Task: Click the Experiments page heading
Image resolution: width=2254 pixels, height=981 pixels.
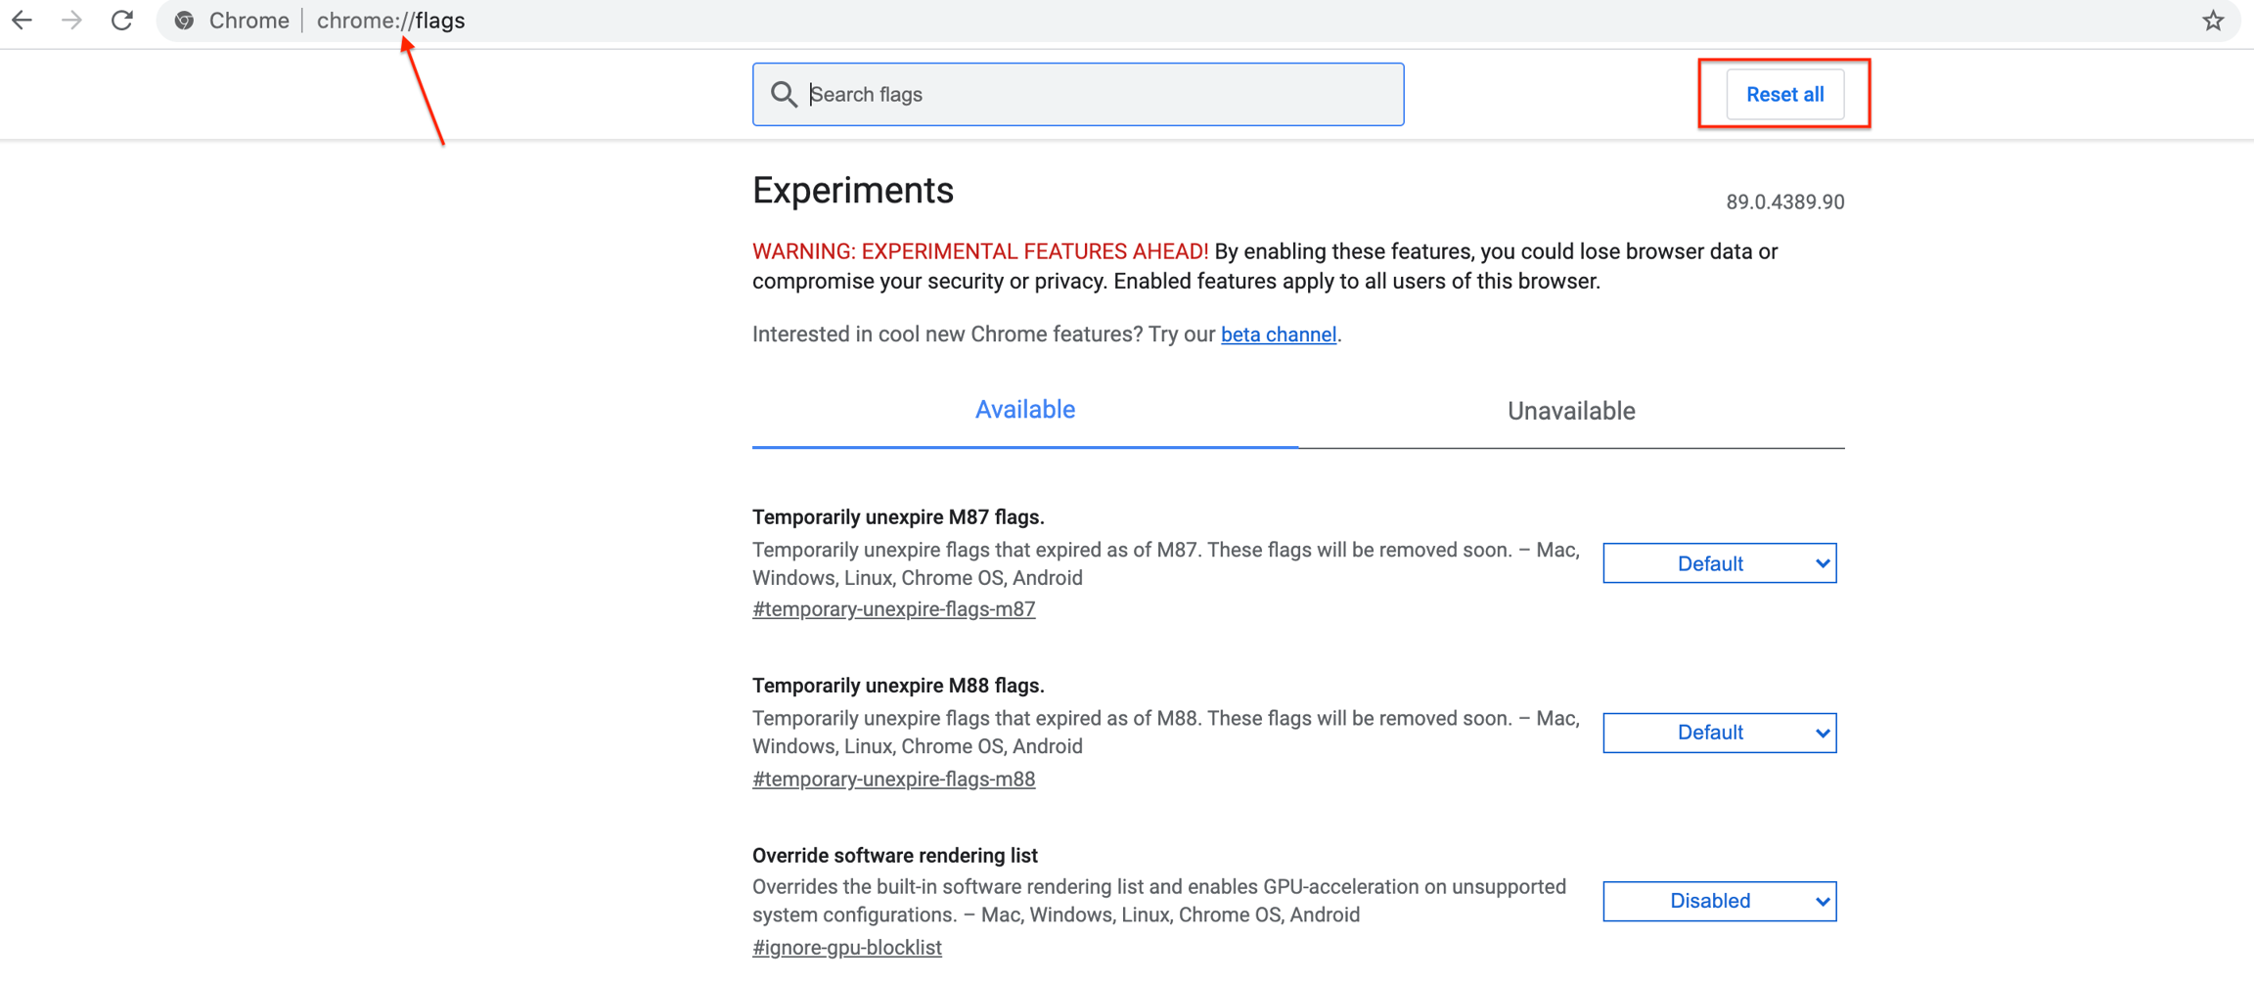Action: (x=852, y=191)
